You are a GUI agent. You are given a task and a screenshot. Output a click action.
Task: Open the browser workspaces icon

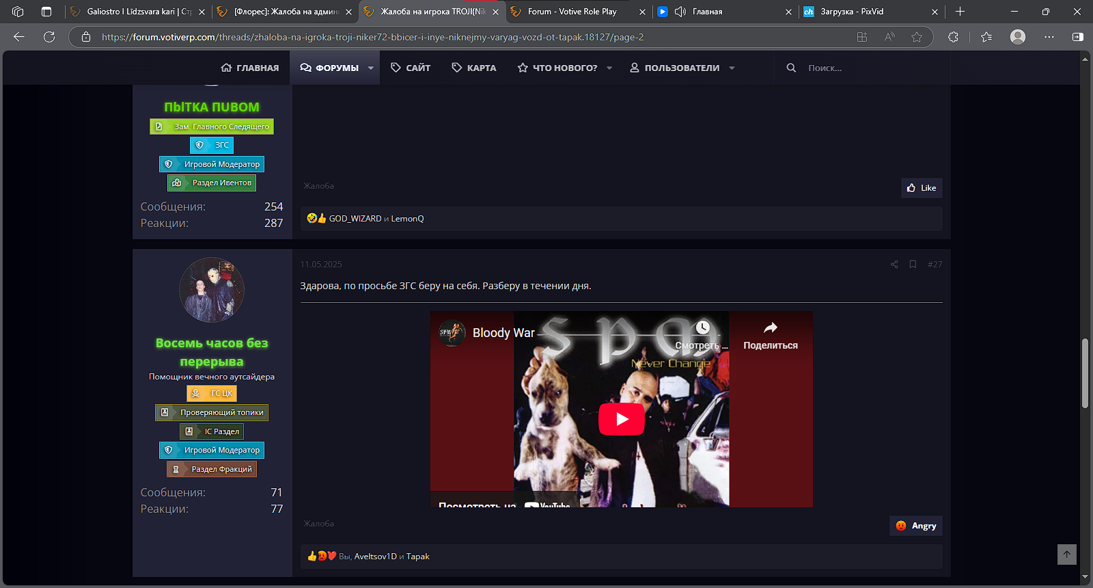pyautogui.click(x=18, y=12)
